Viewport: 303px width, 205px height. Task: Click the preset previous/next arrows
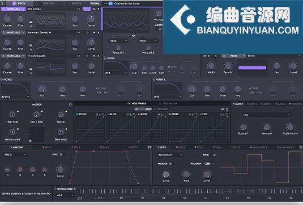pyautogui.click(x=106, y=3)
